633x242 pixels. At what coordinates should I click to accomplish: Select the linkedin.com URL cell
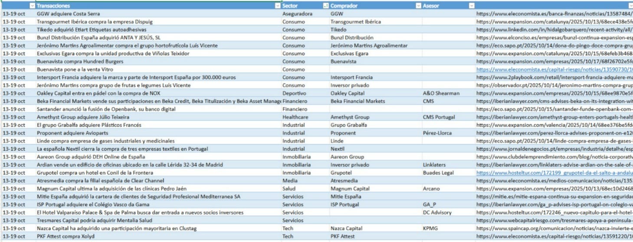[554, 29]
